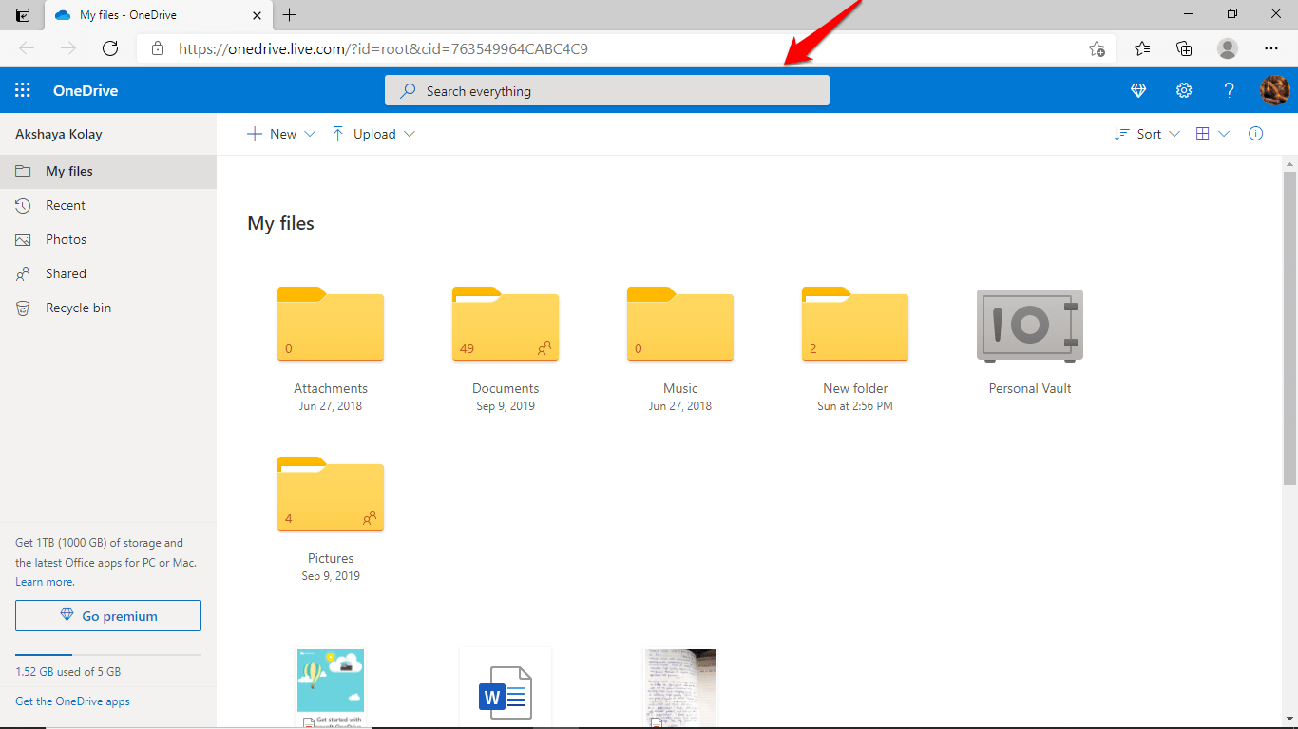Open the browser profile icon
Screen dimensions: 1298x729
coord(1228,48)
